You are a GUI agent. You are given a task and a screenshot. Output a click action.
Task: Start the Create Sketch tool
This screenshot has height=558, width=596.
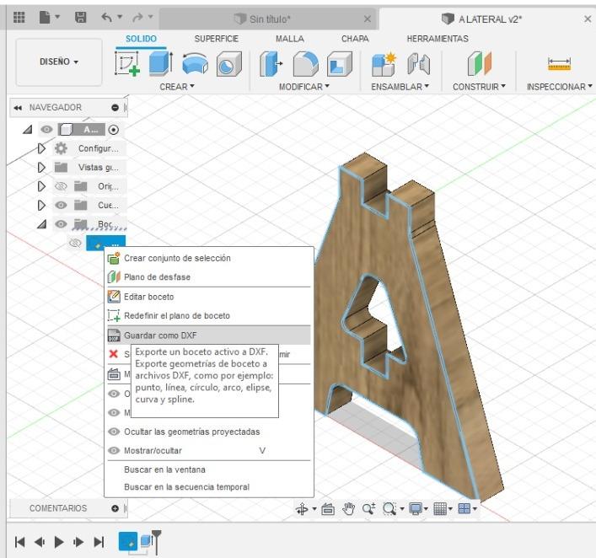(x=127, y=63)
